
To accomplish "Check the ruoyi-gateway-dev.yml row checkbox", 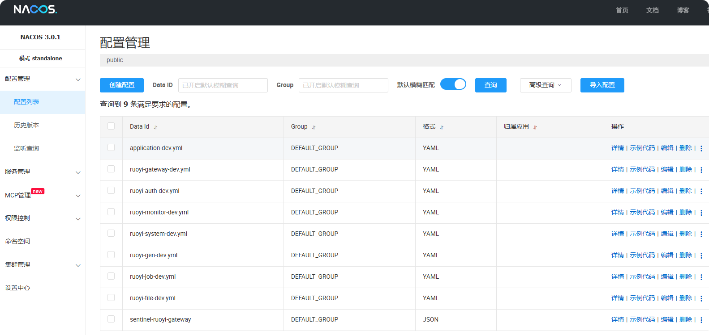I will [111, 169].
